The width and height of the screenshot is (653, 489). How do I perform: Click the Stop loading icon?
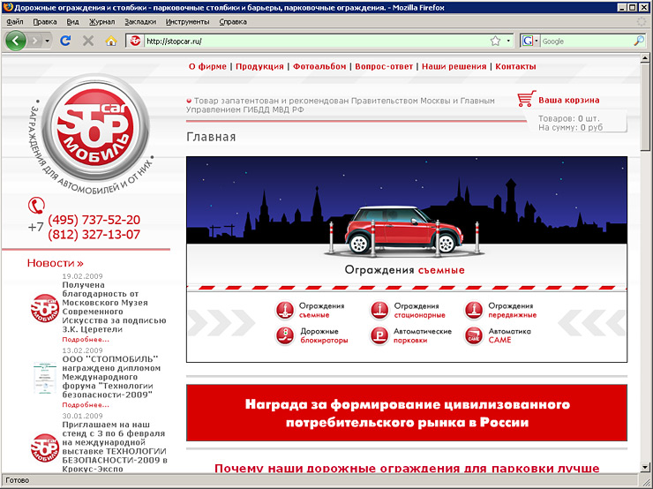click(88, 41)
